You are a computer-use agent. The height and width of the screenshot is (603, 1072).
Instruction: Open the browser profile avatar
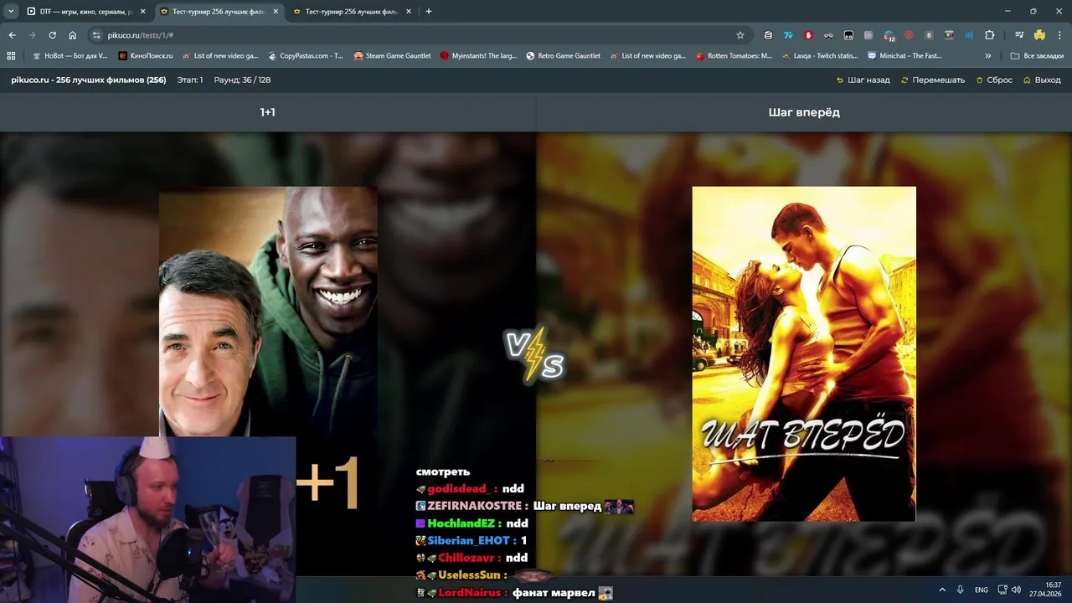(1039, 35)
